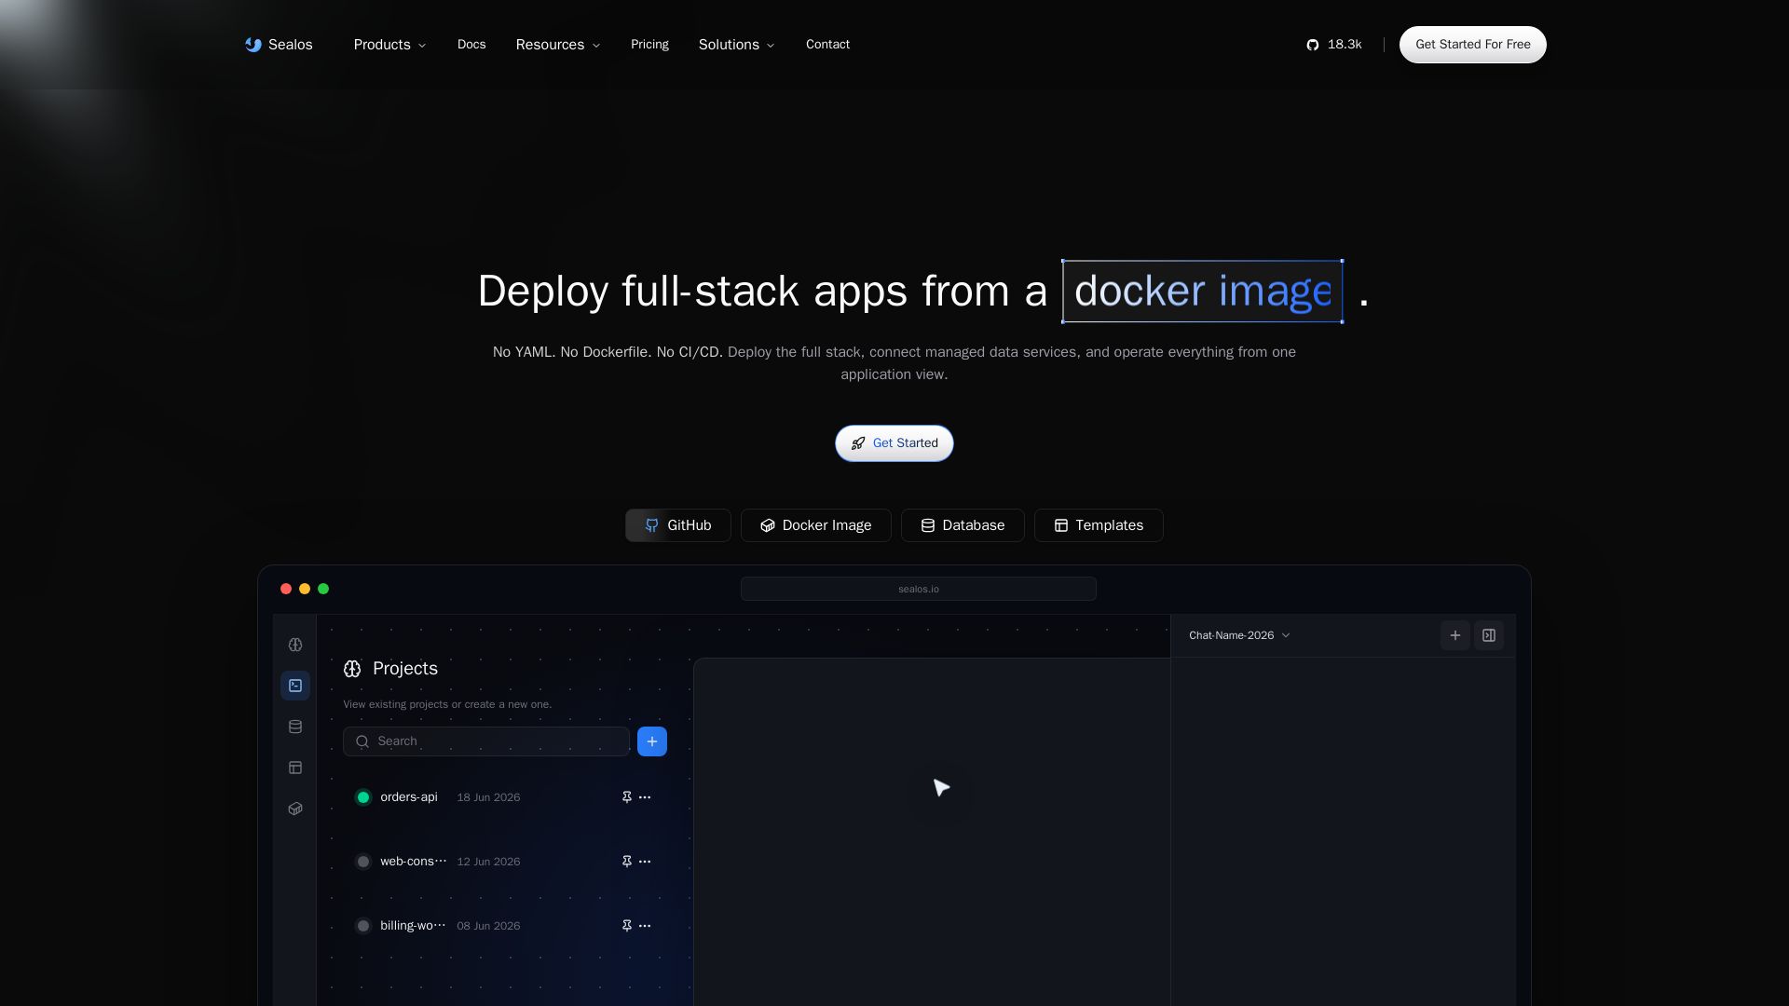Click the Projects heading
The height and width of the screenshot is (1006, 1789).
click(405, 669)
